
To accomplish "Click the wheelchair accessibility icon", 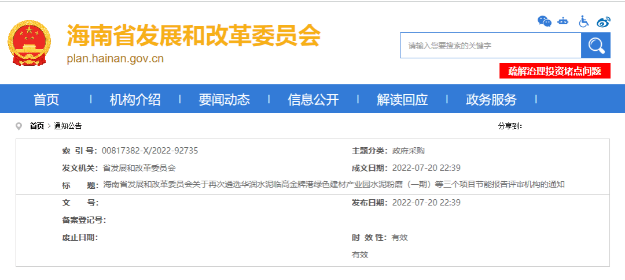I will (584, 21).
